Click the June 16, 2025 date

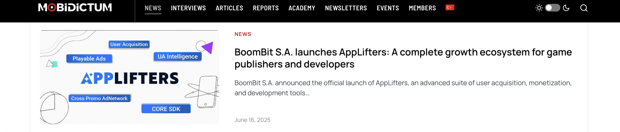point(252,120)
